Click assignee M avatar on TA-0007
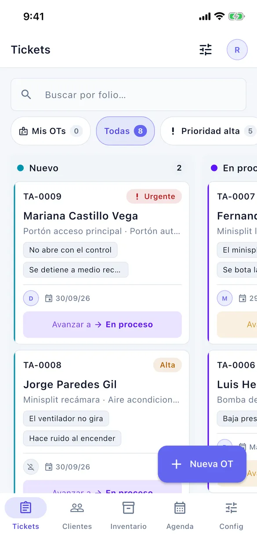Image resolution: width=257 pixels, height=558 pixels. pos(225,298)
